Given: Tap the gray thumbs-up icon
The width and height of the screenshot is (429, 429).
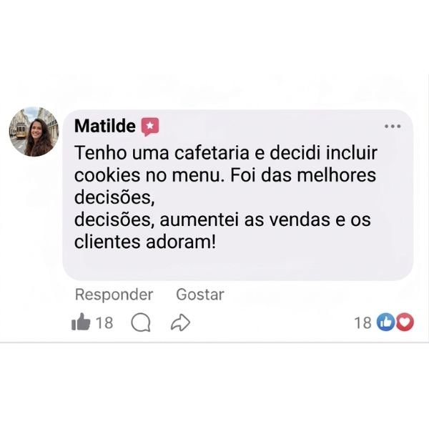Looking at the screenshot, I should coord(81,322).
